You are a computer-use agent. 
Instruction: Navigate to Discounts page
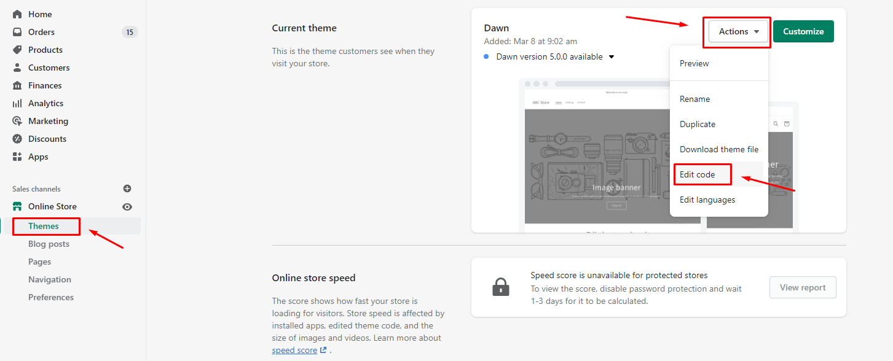tap(47, 139)
